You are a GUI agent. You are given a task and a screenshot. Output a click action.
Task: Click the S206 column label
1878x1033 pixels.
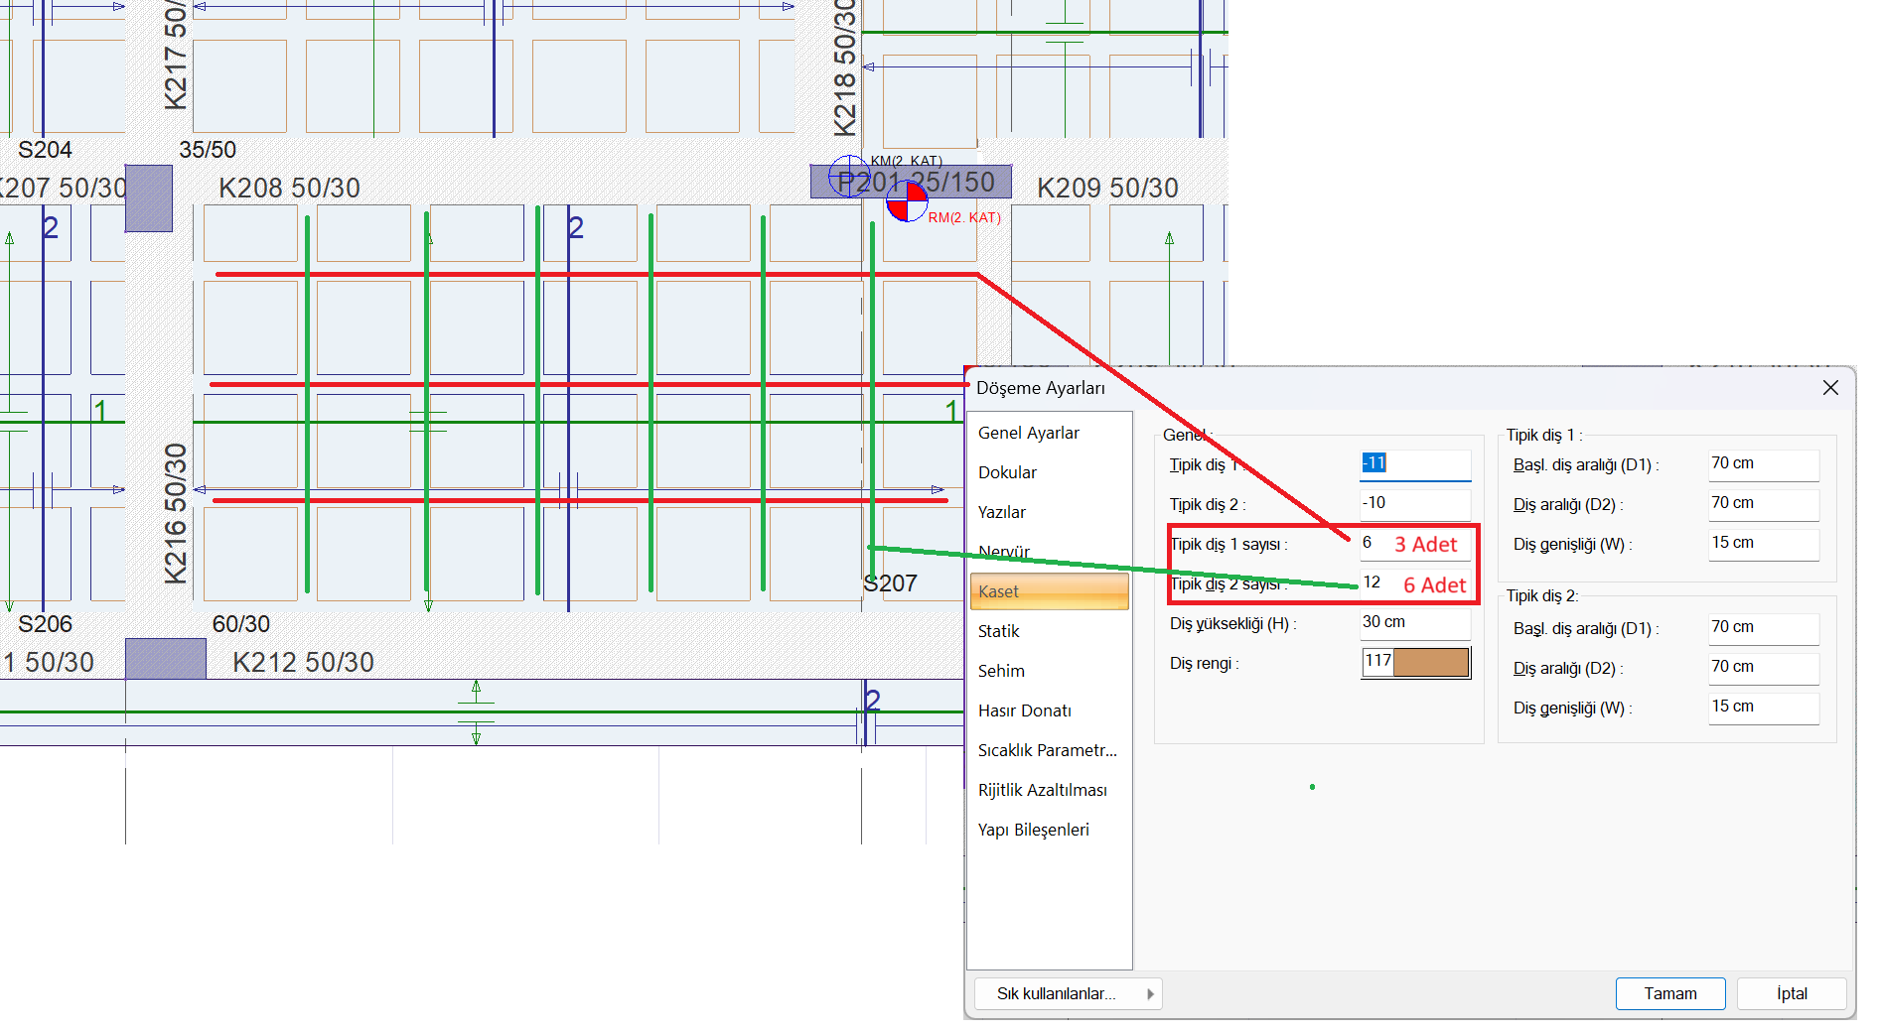pyautogui.click(x=45, y=624)
